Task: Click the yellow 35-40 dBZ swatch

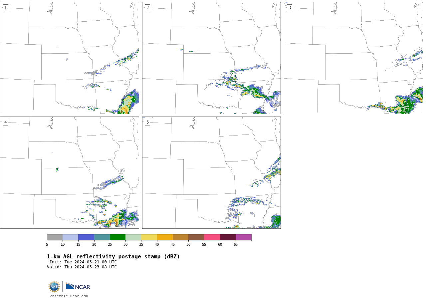Action: coord(149,237)
